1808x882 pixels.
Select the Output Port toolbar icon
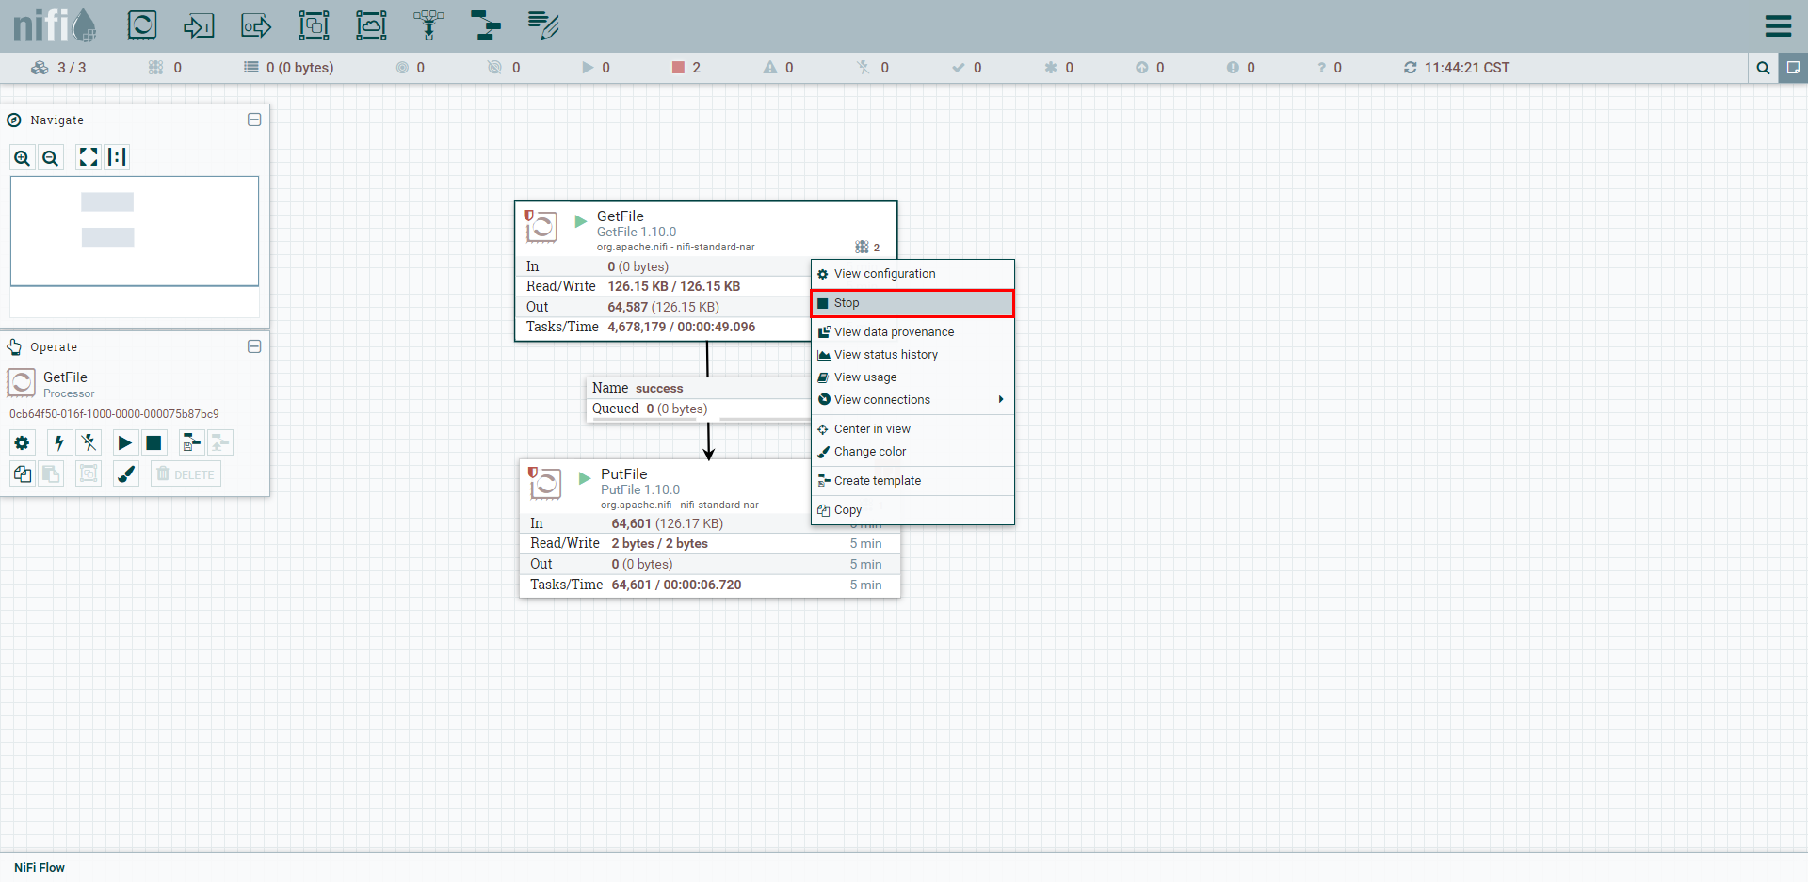[256, 25]
